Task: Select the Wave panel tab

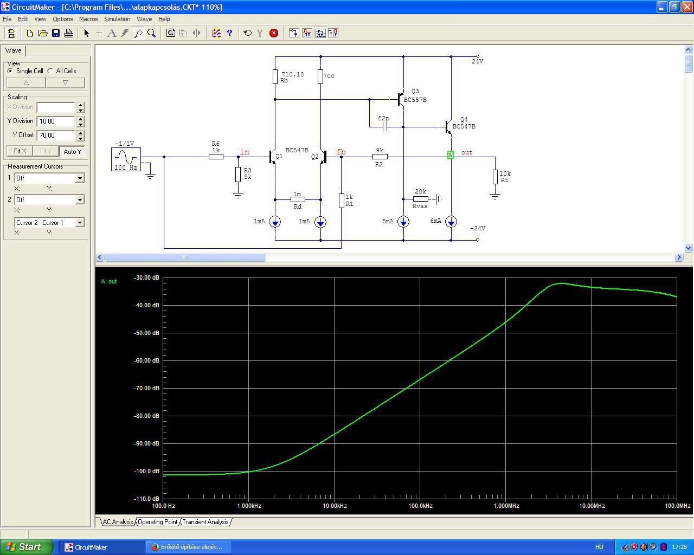Action: tap(14, 50)
